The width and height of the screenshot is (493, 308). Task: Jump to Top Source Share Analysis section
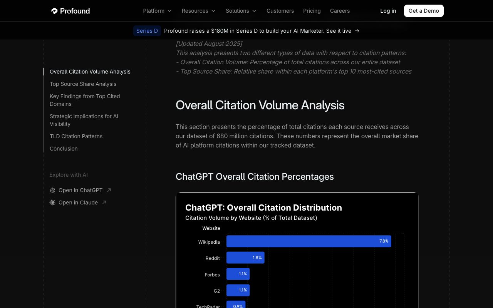pyautogui.click(x=83, y=84)
